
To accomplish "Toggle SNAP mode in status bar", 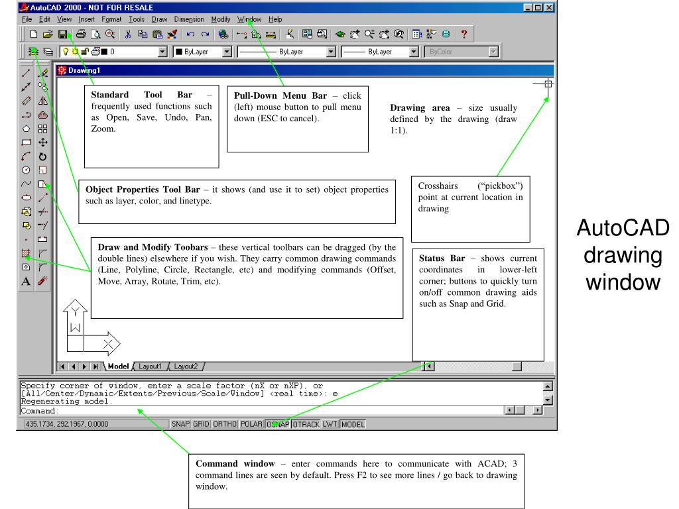I will [180, 424].
